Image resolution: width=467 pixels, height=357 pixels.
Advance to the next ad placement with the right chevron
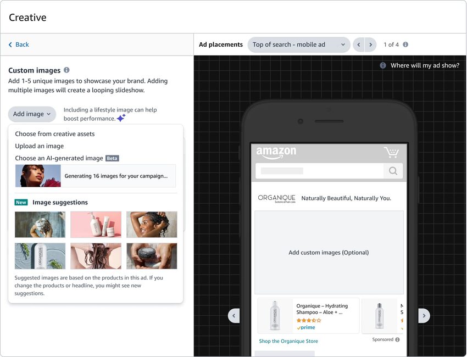point(370,44)
